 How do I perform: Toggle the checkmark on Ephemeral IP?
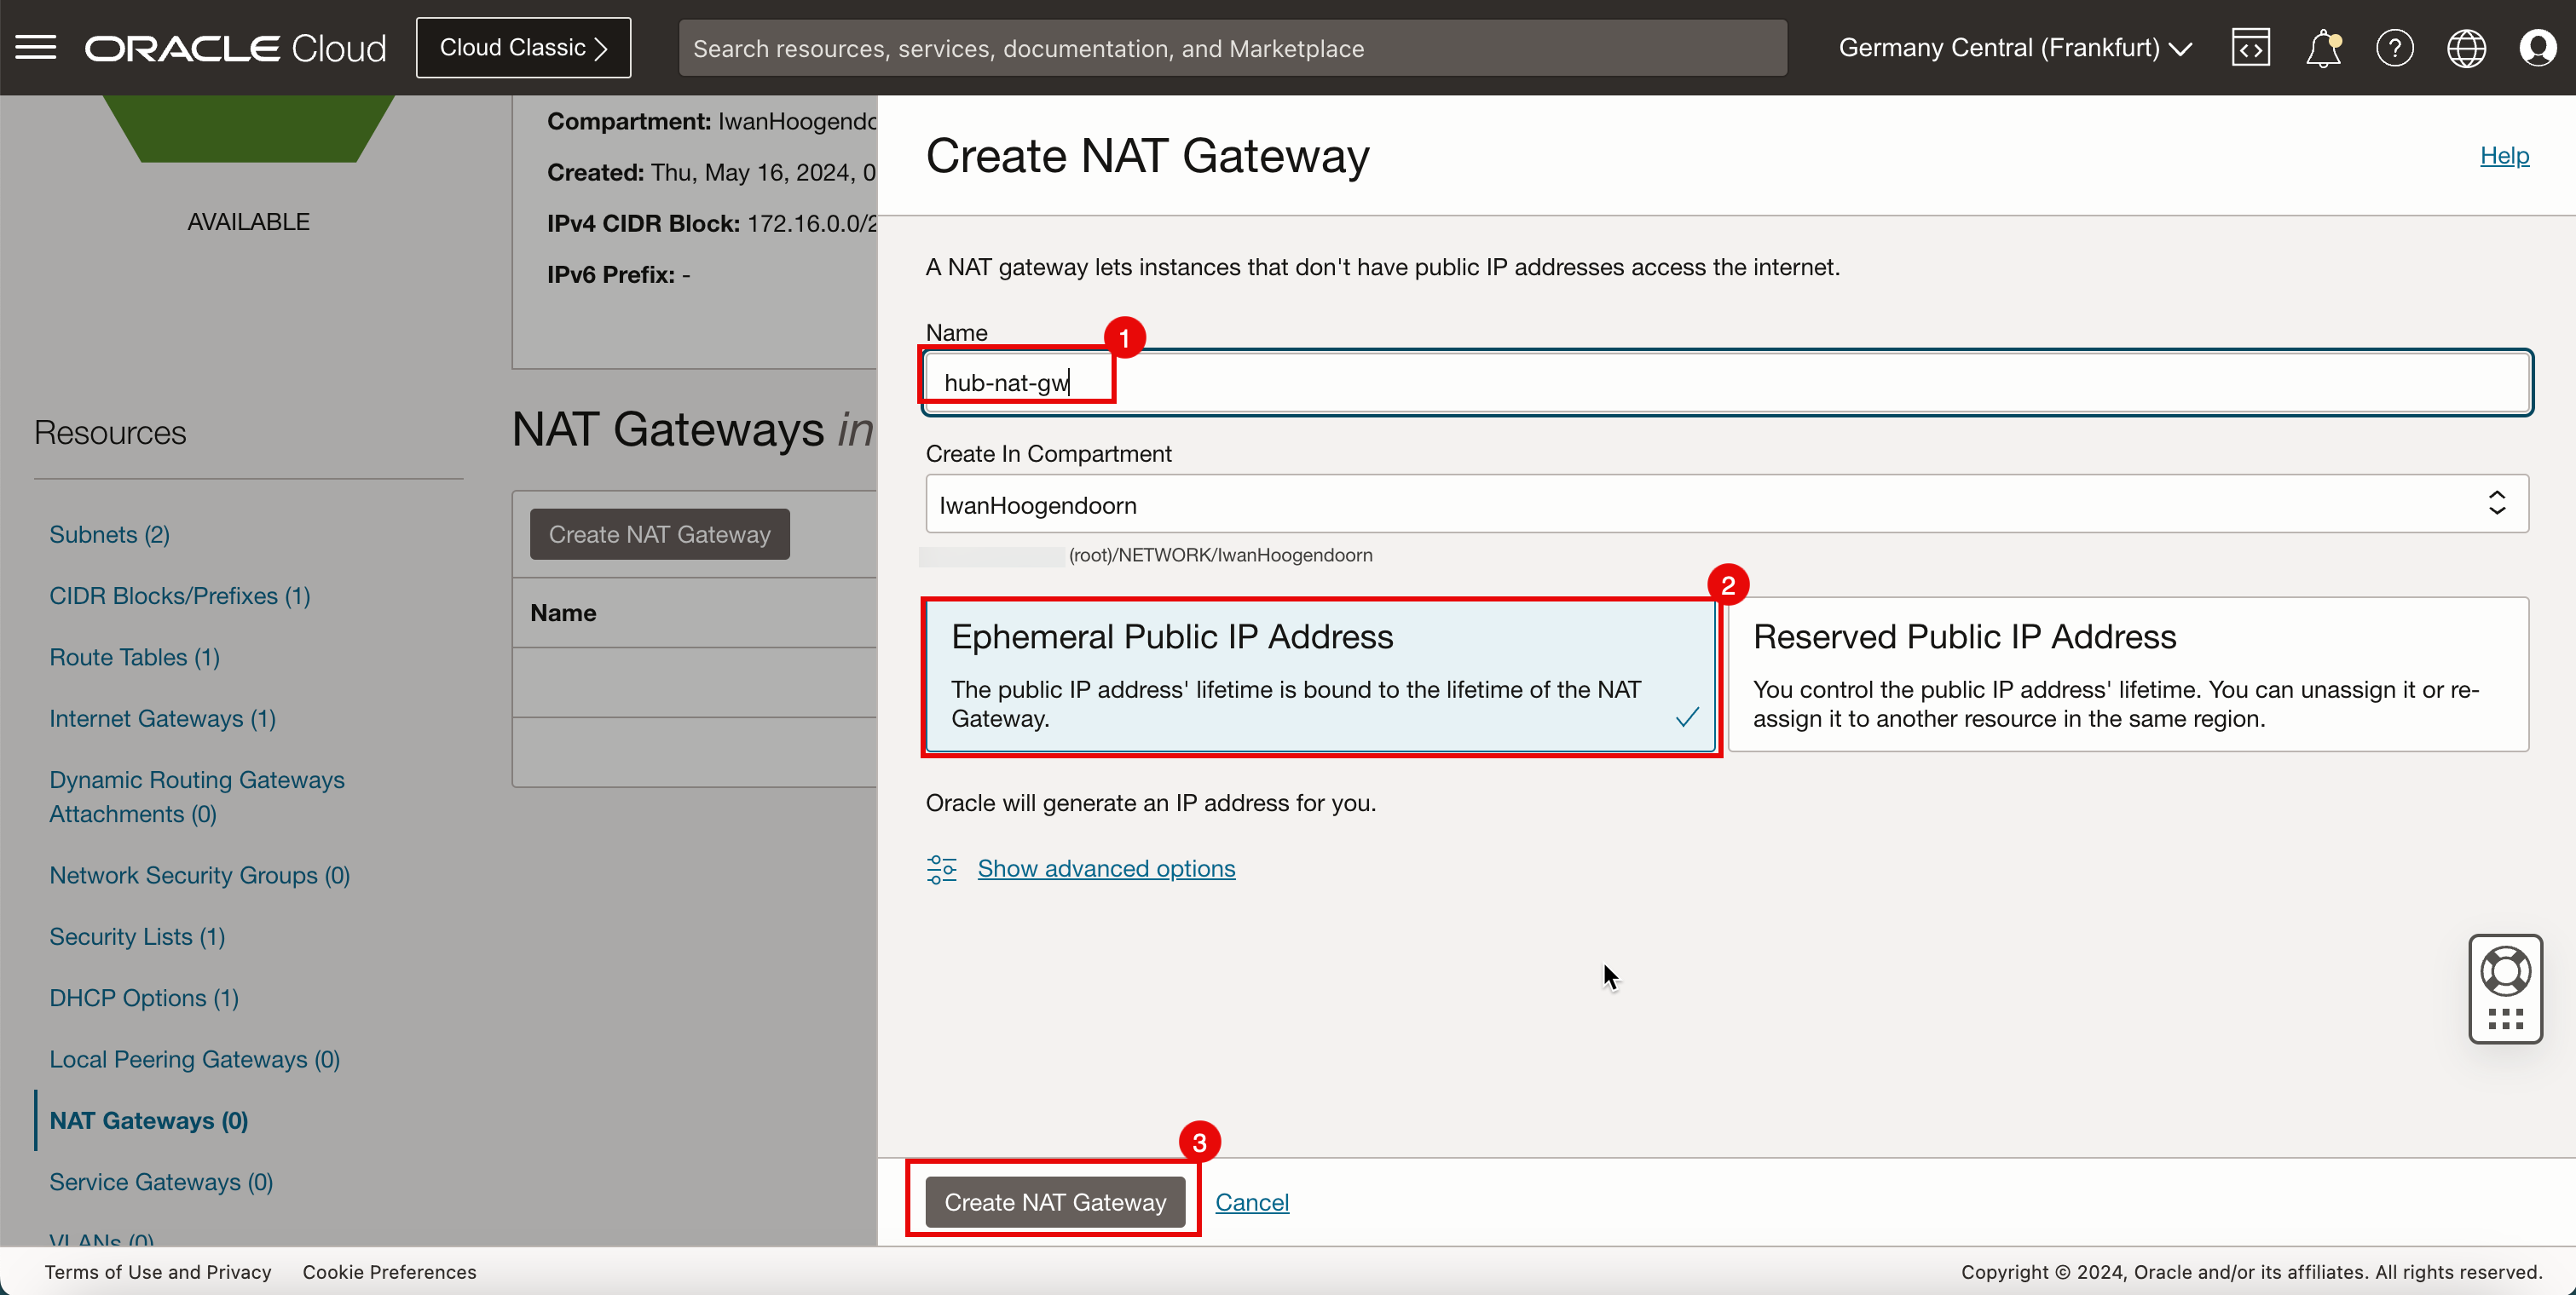[x=1689, y=717]
